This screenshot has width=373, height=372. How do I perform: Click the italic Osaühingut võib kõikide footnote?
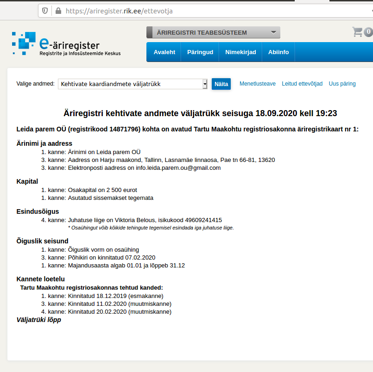click(151, 228)
